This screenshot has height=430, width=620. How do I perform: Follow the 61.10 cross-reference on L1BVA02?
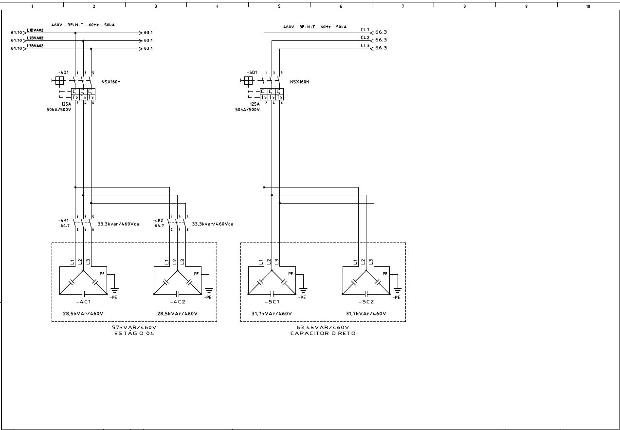tap(16, 33)
